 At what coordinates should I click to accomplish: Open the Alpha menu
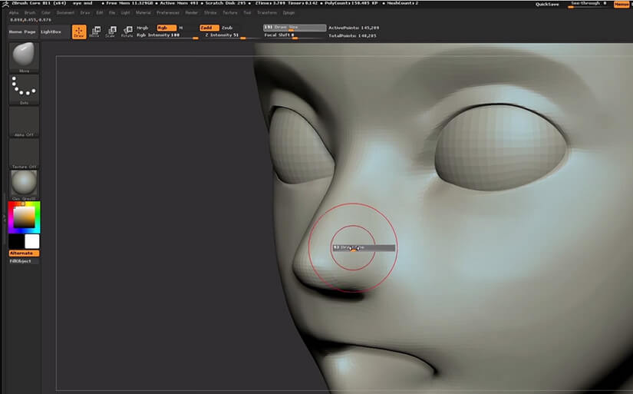(14, 13)
